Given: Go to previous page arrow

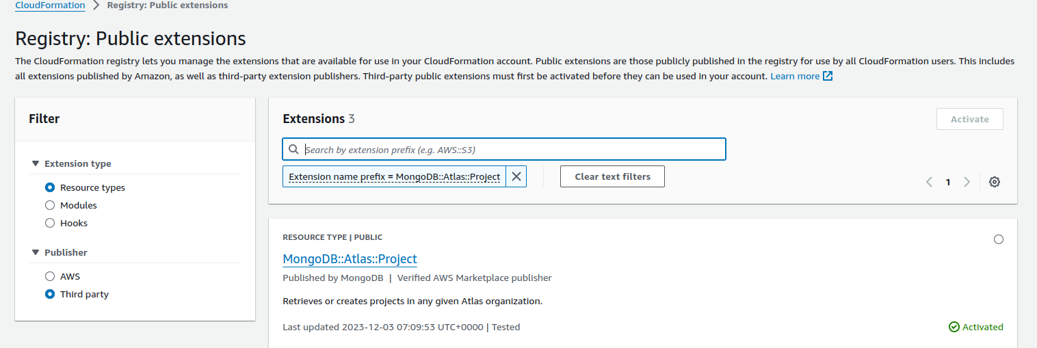Looking at the screenshot, I should coord(929,182).
